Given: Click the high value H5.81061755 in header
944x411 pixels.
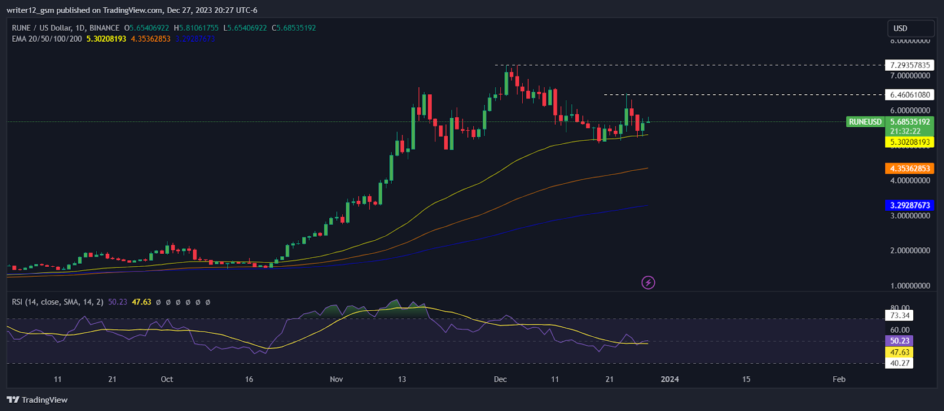Looking at the screenshot, I should point(196,28).
